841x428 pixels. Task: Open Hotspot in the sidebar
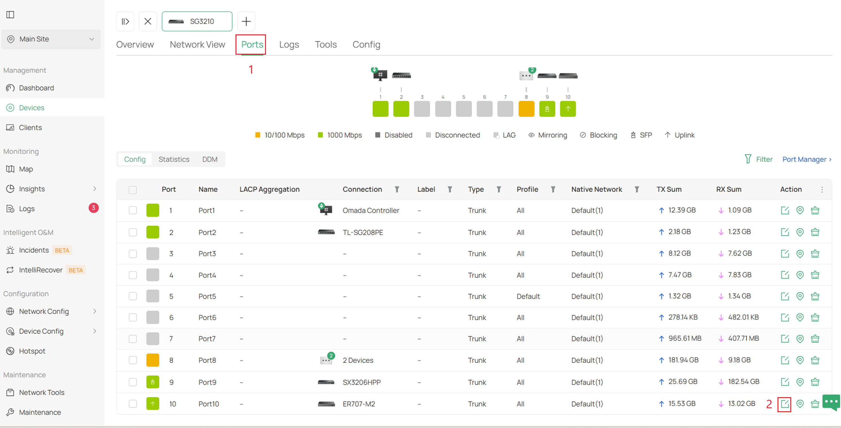point(52,351)
